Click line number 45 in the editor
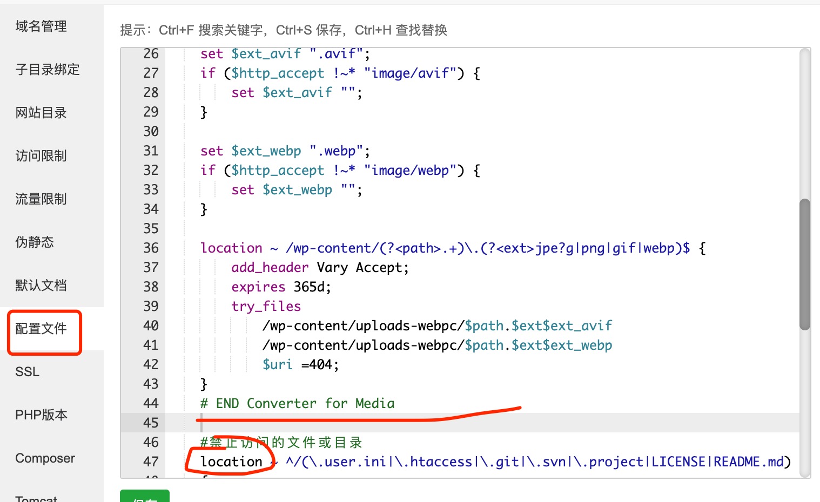The width and height of the screenshot is (820, 502). (x=151, y=423)
